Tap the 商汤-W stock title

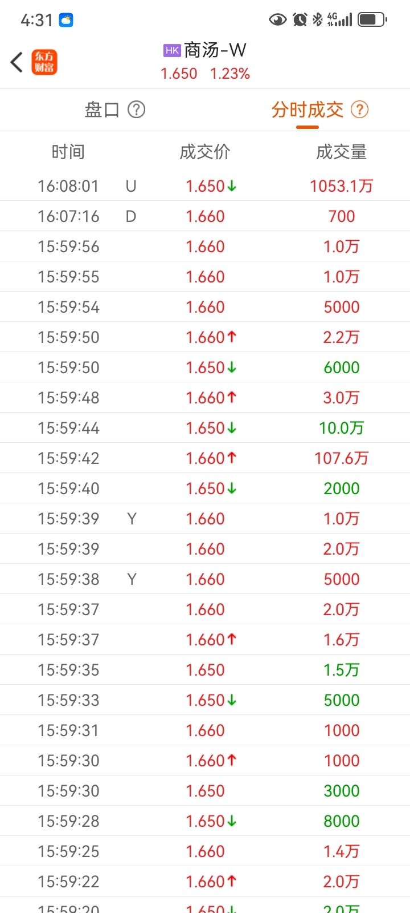[215, 50]
